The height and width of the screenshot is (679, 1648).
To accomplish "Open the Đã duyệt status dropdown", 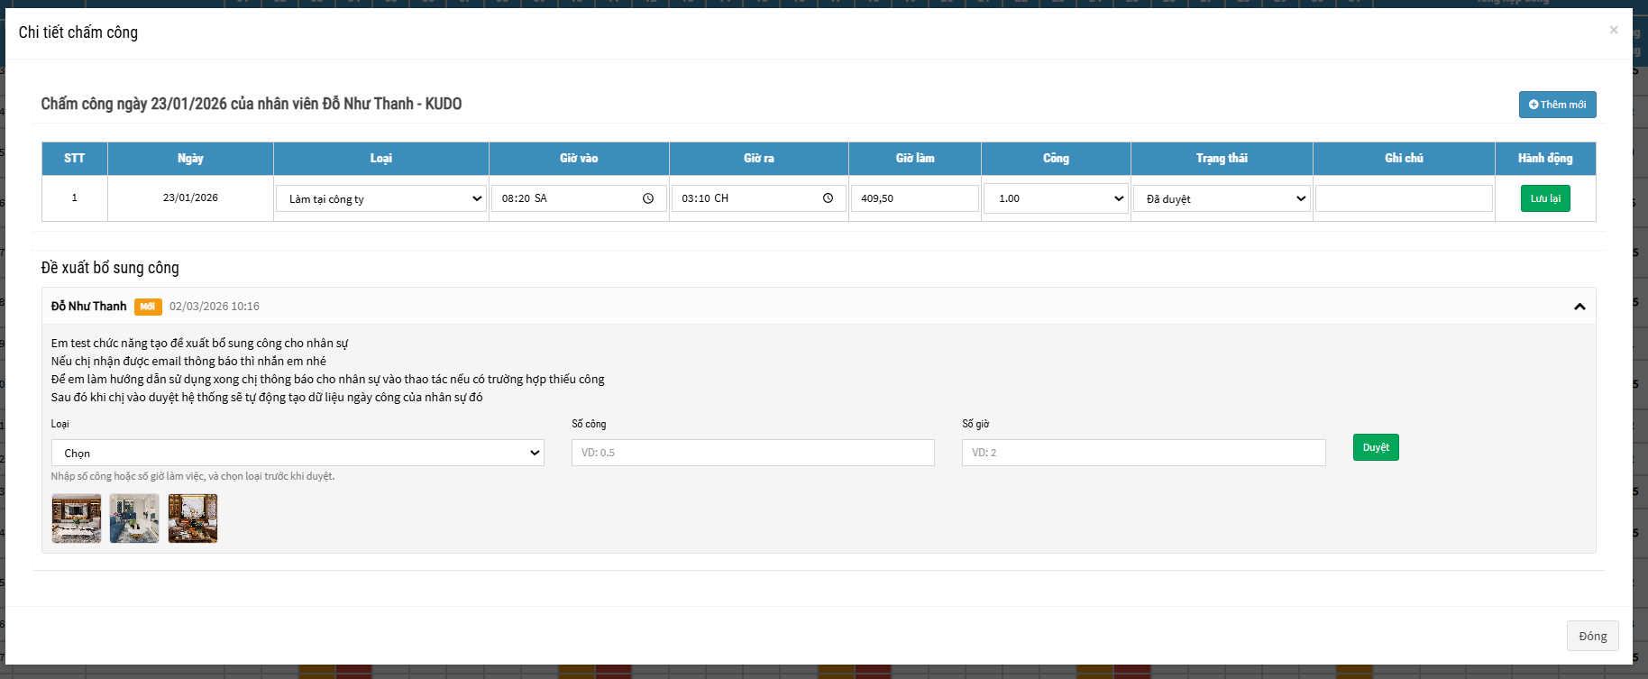I will (x=1222, y=198).
